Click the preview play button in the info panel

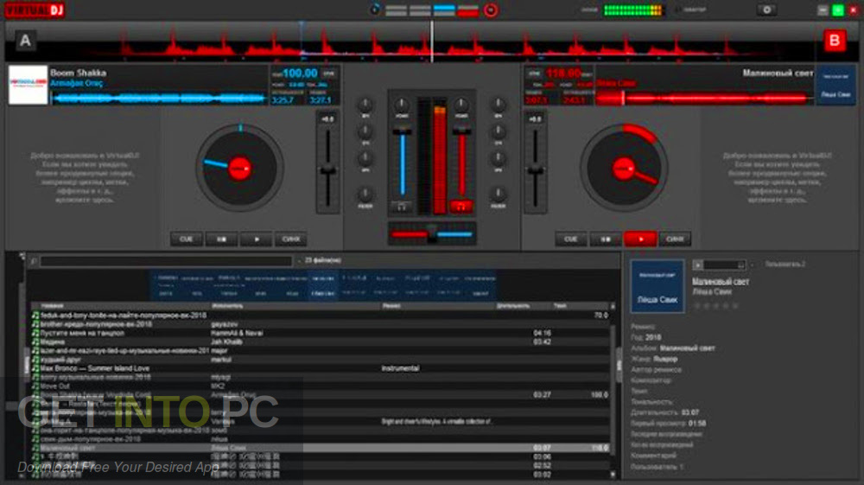[697, 265]
